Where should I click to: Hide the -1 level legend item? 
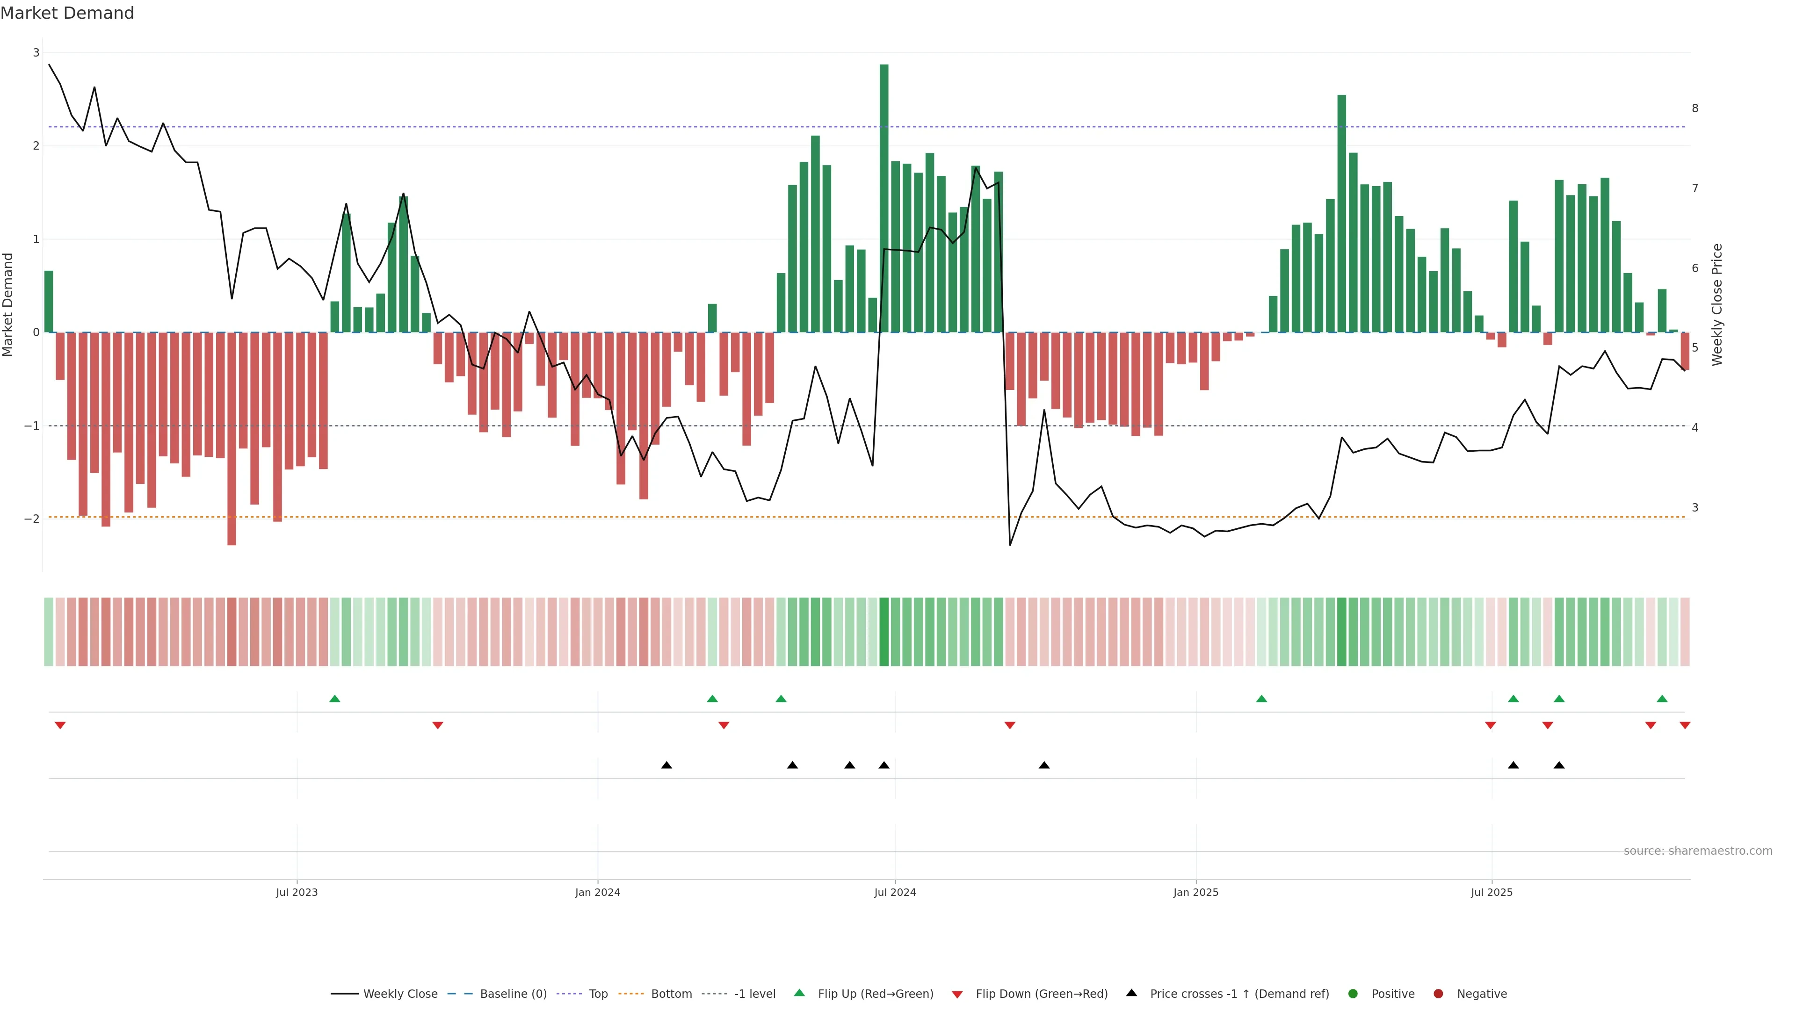[x=754, y=993]
